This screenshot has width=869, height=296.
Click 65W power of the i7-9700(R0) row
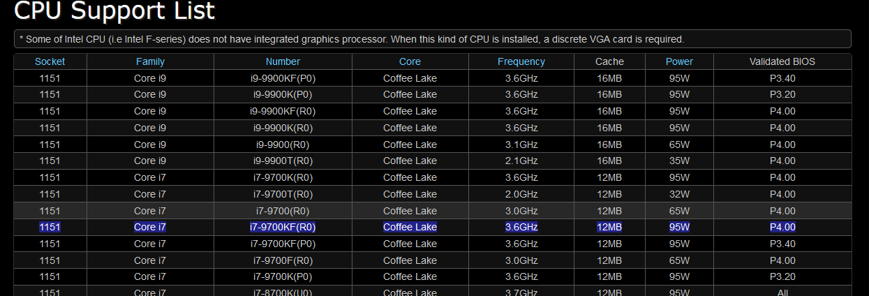pyautogui.click(x=679, y=211)
